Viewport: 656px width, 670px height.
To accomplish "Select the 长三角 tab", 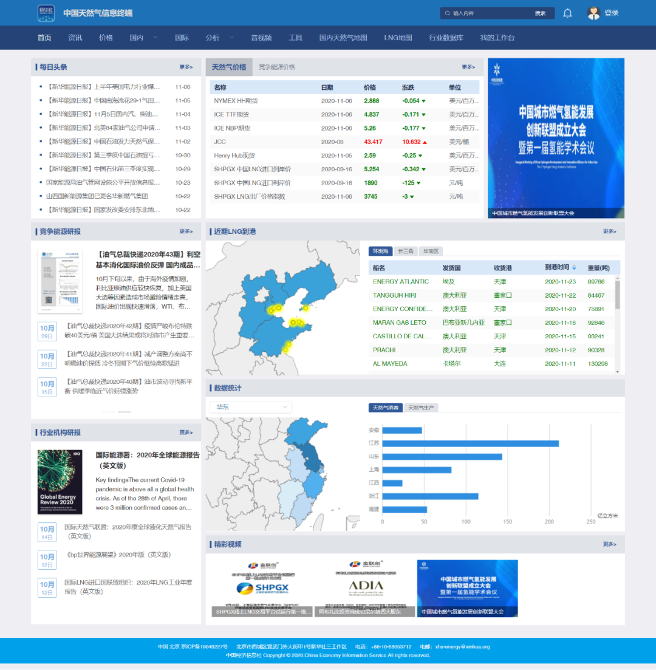I will (x=405, y=251).
